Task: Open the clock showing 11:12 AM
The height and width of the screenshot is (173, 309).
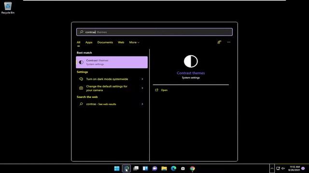Action: [294, 168]
